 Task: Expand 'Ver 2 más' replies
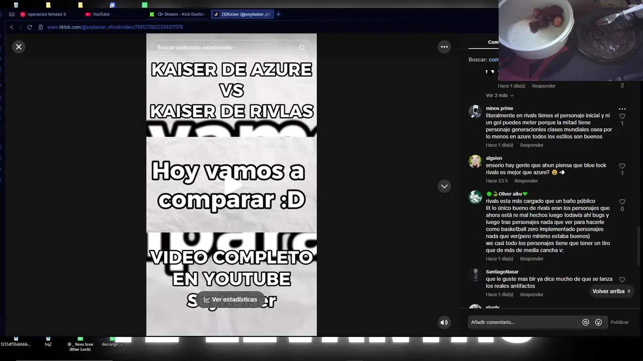pyautogui.click(x=499, y=95)
